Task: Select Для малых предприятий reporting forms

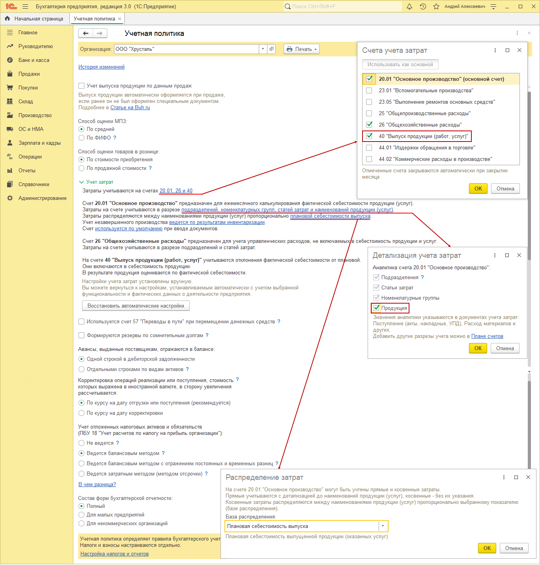Action: [x=82, y=515]
